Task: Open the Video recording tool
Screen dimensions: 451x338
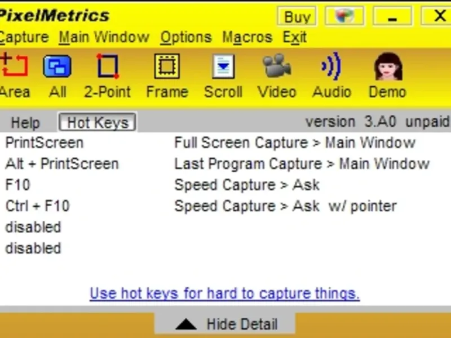Action: (x=277, y=75)
